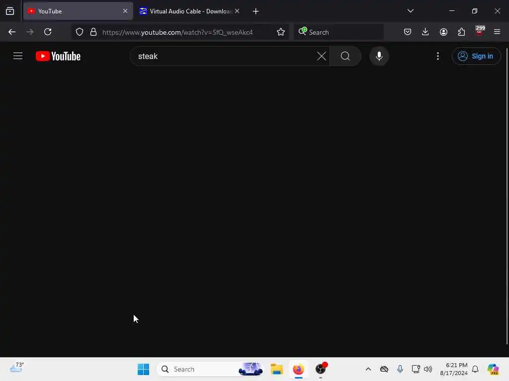The image size is (509, 381).
Task: Open File Explorer from taskbar
Action: pos(277,369)
